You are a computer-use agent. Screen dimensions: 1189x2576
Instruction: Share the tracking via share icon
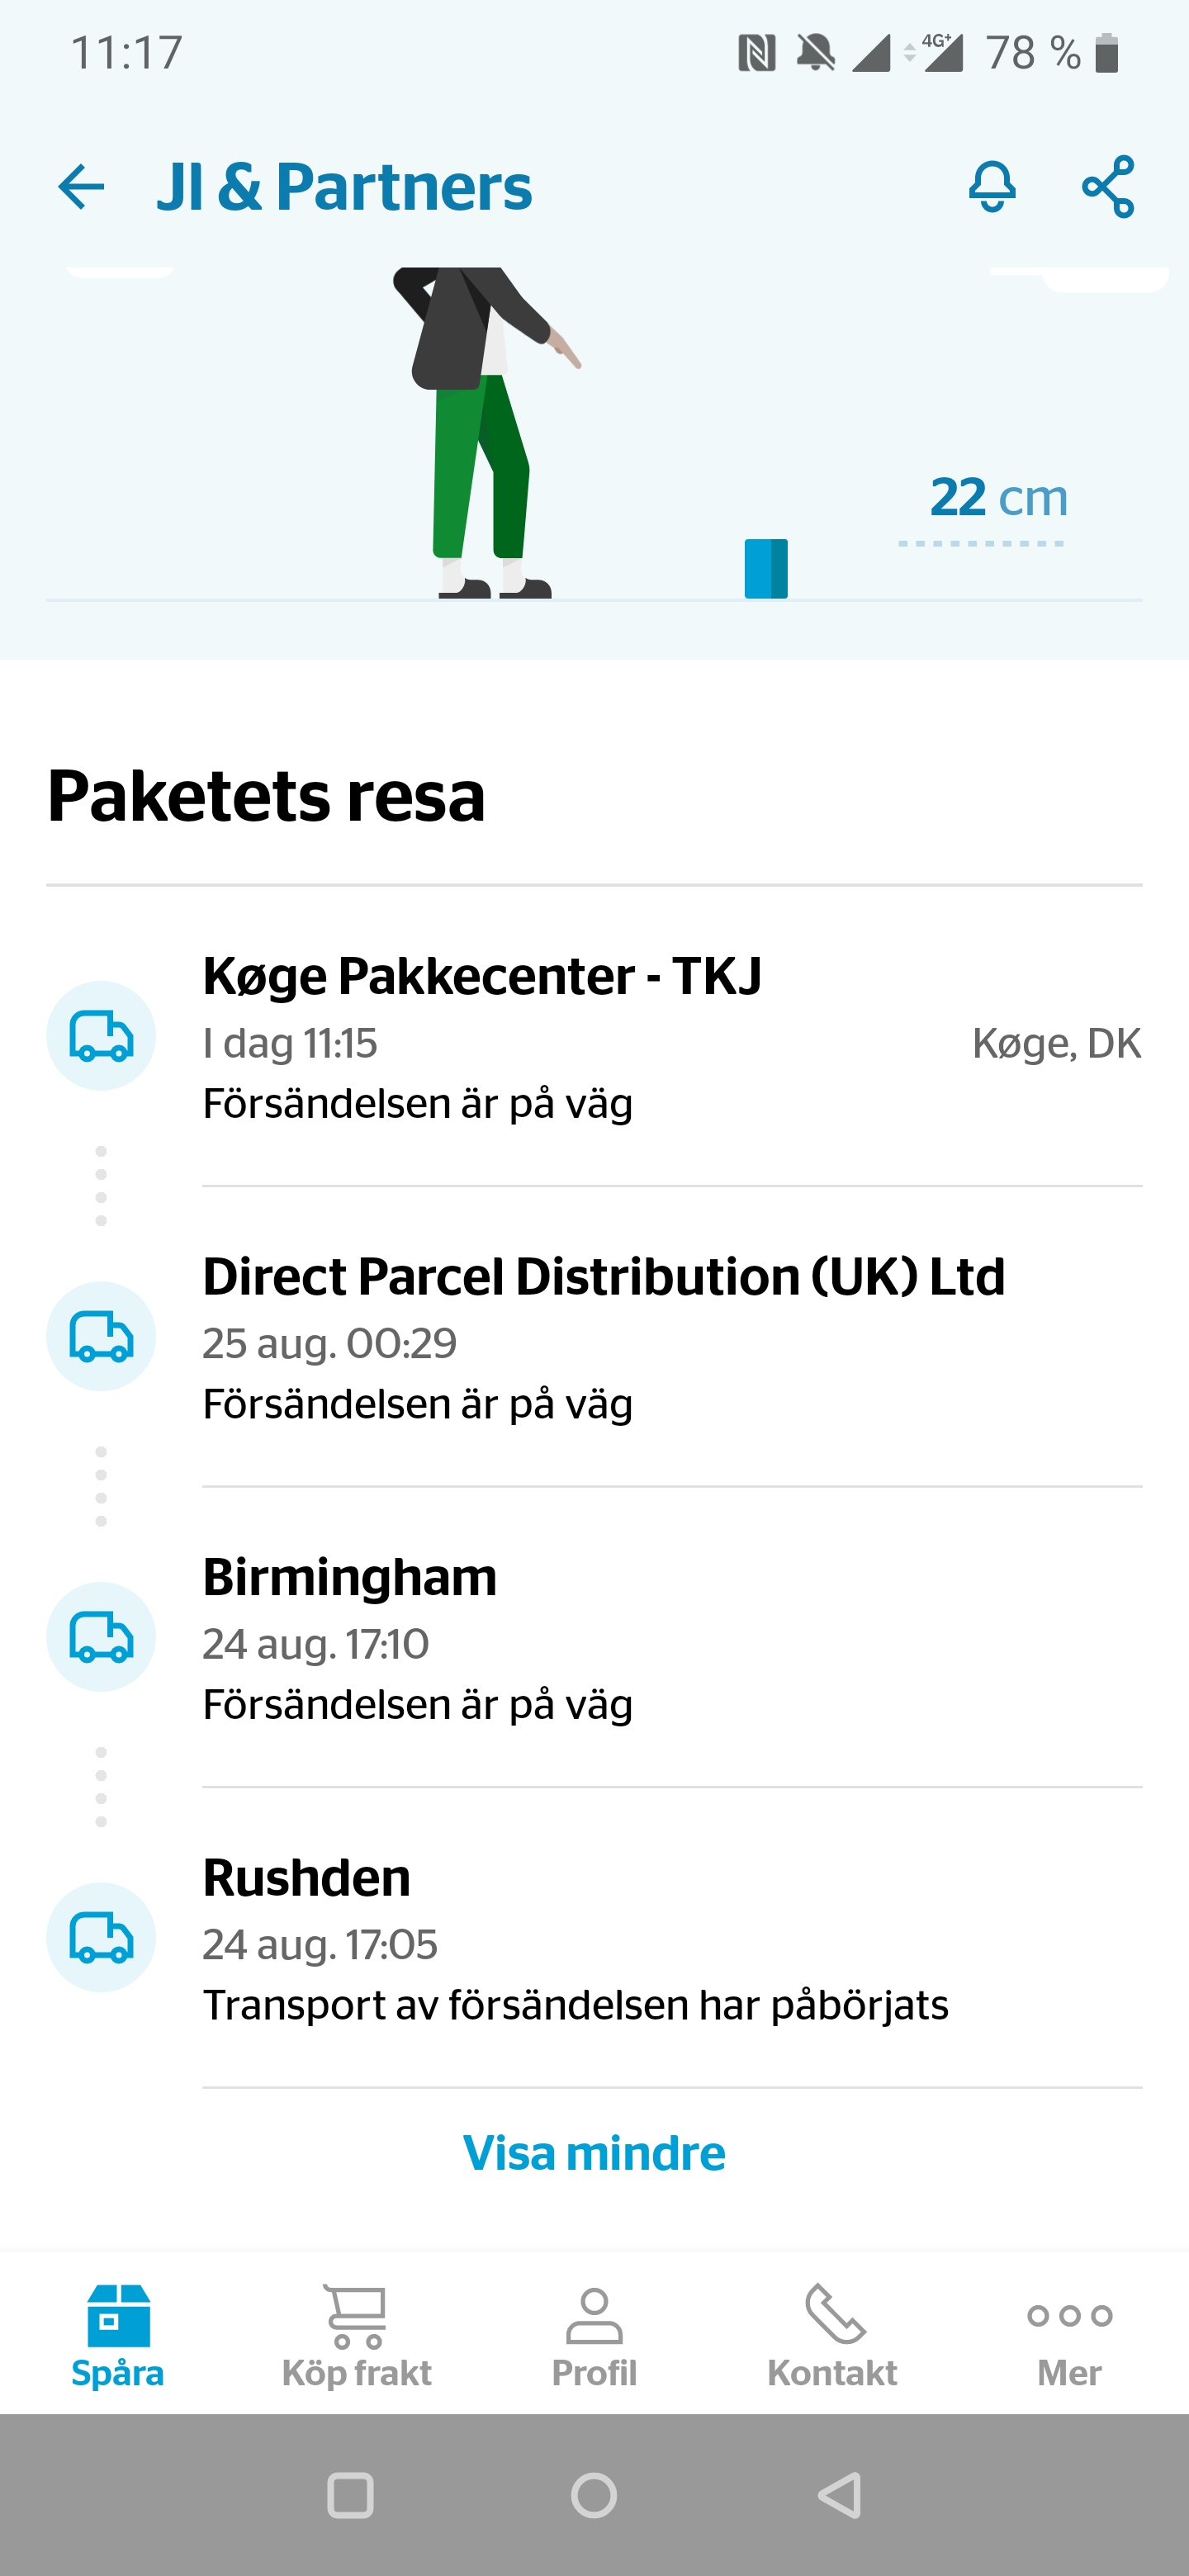[x=1108, y=187]
